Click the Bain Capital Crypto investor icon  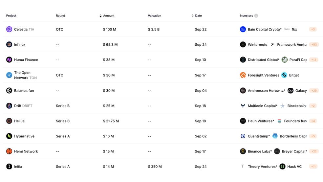[x=243, y=29]
